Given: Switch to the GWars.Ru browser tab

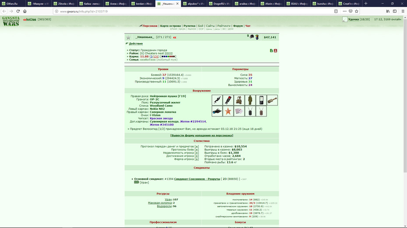Looking at the screenshot, I should 12,3.
